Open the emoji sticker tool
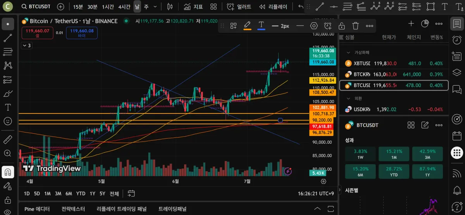The width and height of the screenshot is (465, 215). pos(8,121)
